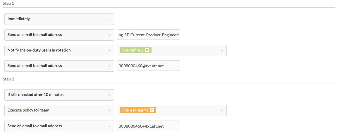Select the green cpe onfire 2 tag
The height and width of the screenshot is (139, 337).
(136, 50)
